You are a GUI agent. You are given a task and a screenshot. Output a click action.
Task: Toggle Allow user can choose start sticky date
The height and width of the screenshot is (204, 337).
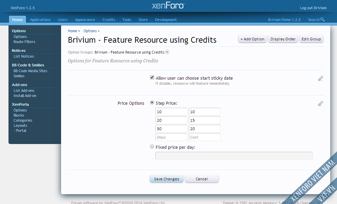pos(152,78)
